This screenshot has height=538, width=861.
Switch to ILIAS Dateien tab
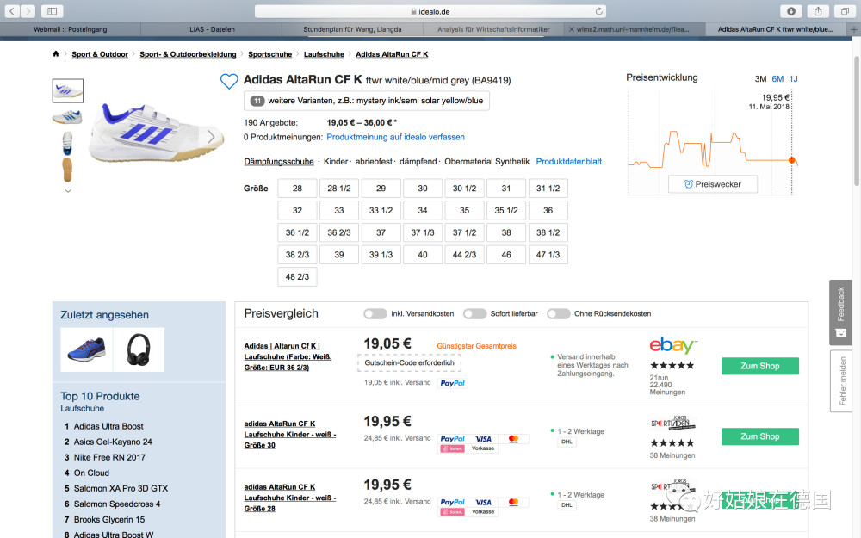[212, 29]
